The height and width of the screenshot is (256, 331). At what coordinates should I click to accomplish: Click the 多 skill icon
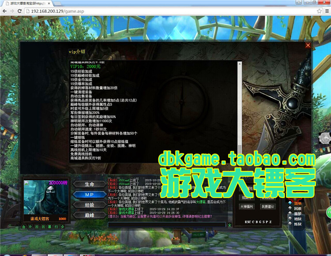[x=63, y=227]
